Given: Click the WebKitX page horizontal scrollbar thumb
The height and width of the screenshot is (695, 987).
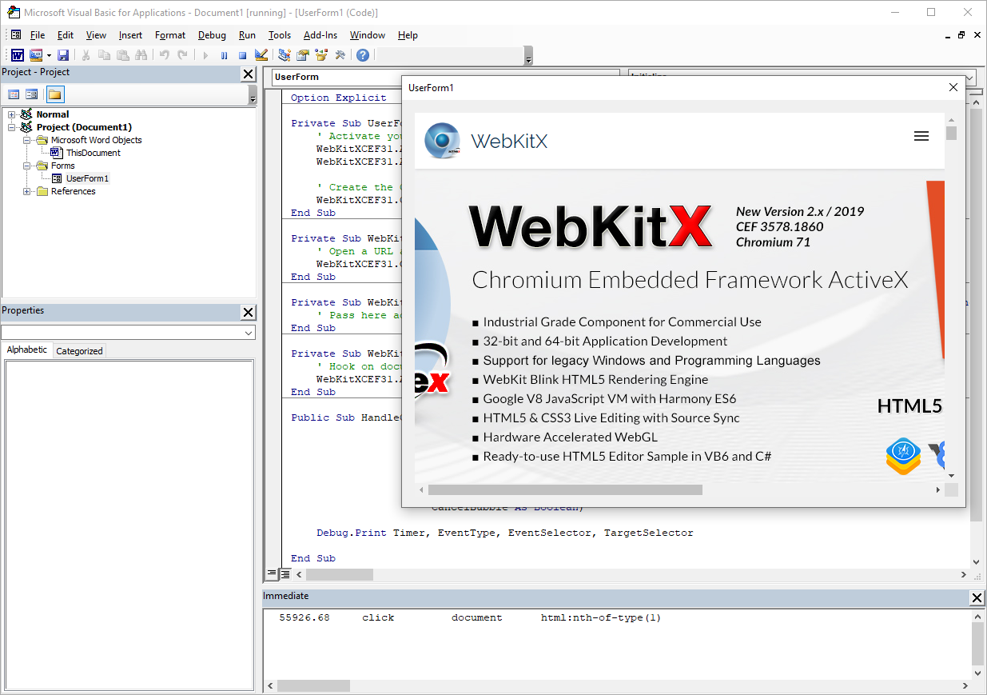Looking at the screenshot, I should pos(565,489).
